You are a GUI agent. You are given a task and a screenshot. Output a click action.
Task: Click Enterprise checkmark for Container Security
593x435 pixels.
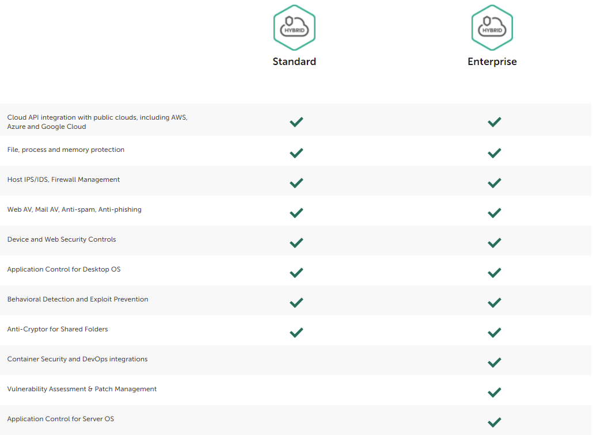[x=494, y=362]
